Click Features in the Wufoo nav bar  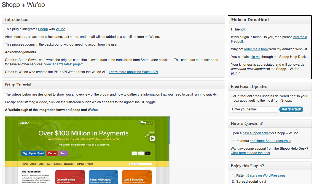coord(57,164)
